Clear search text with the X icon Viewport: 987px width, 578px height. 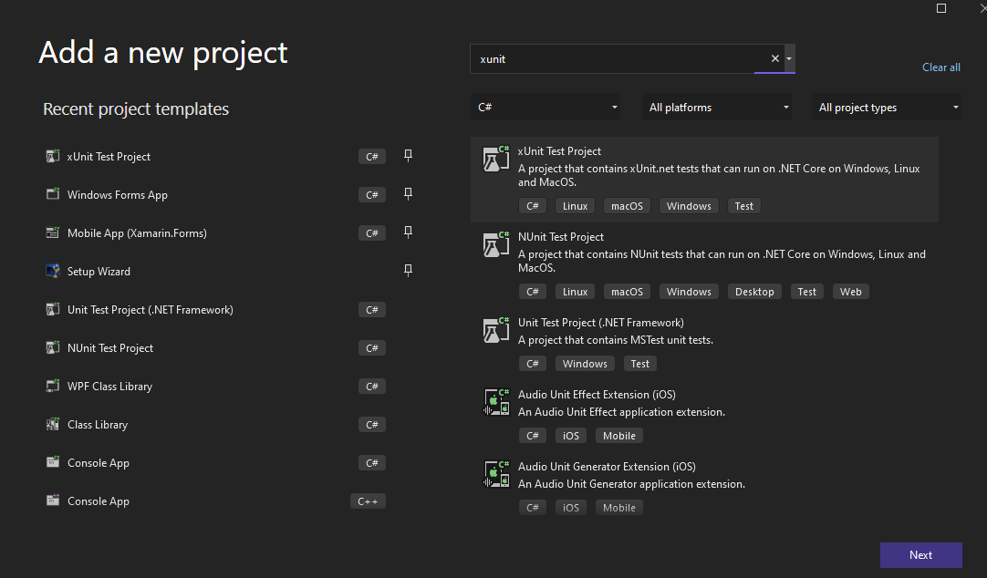[775, 59]
